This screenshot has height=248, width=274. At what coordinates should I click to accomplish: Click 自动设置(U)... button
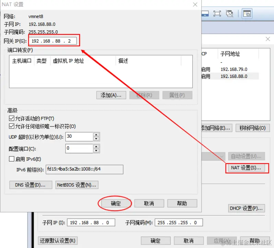pyautogui.click(x=247, y=156)
